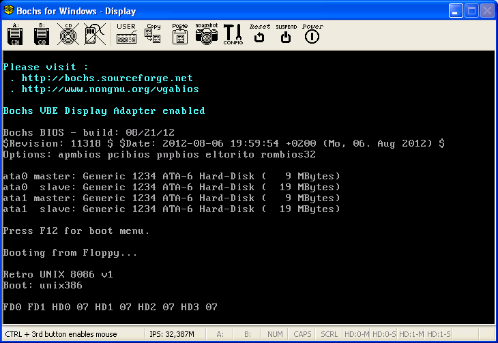The image size is (498, 343).
Task: Click the CAPS lock status indicator
Action: point(302,334)
